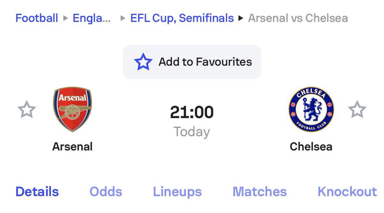Click the 21:00 kickoff time
Viewport: 384px width, 213px height.
(192, 112)
